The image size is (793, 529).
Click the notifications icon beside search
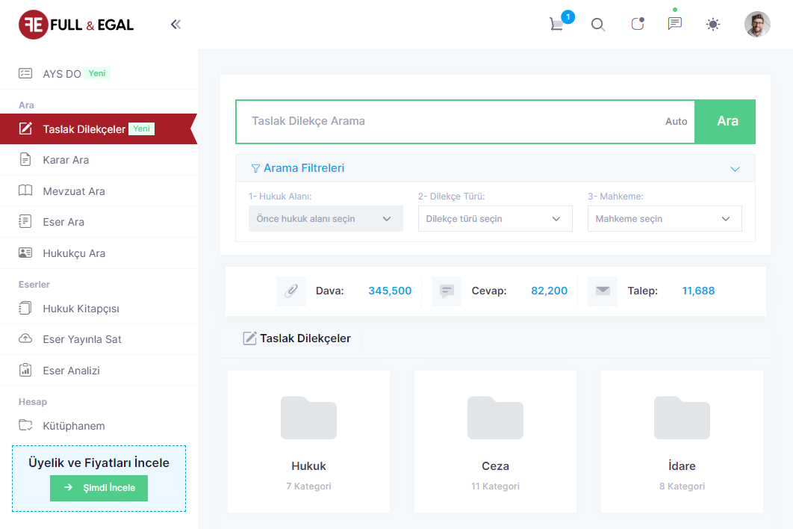click(x=637, y=24)
